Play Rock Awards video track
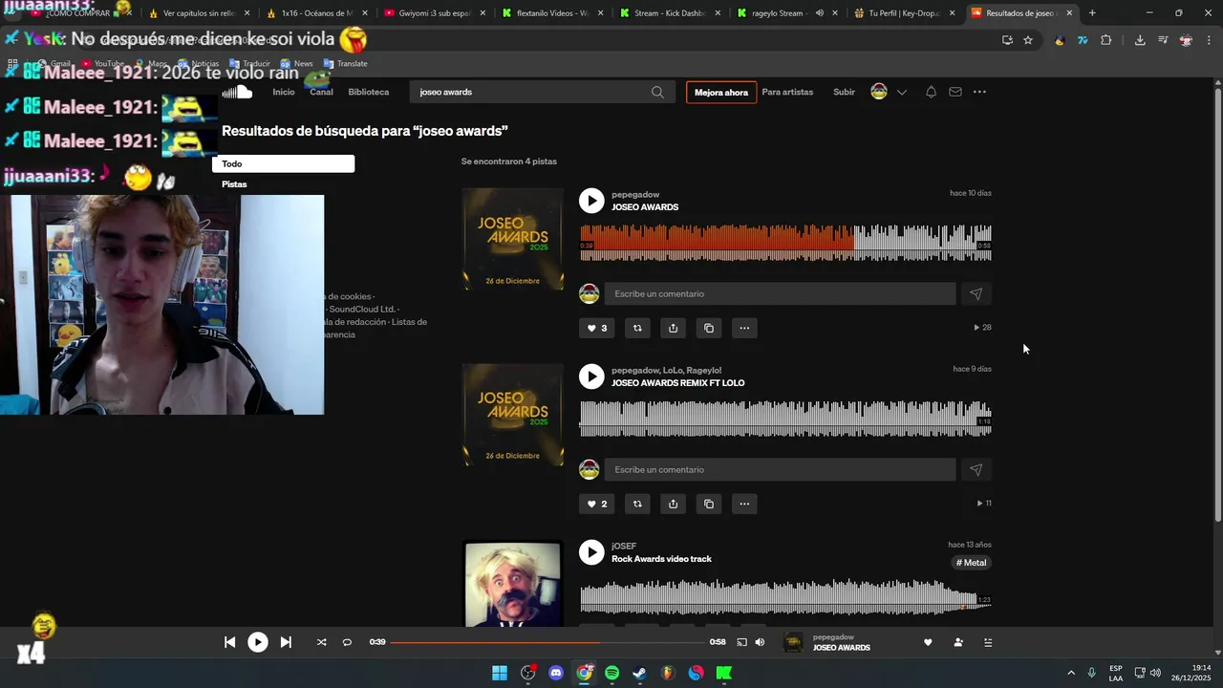 point(591,552)
